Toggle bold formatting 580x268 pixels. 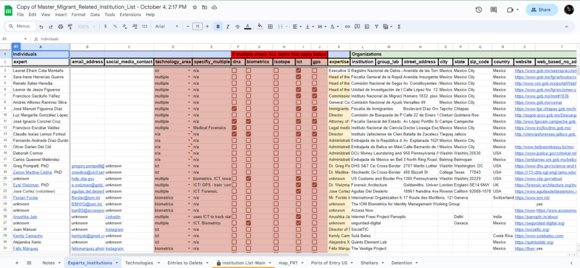219,26
